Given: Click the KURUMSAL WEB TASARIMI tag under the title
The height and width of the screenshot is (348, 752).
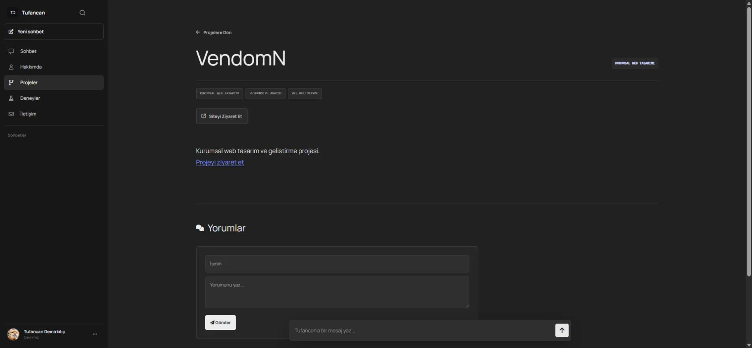Looking at the screenshot, I should [219, 94].
